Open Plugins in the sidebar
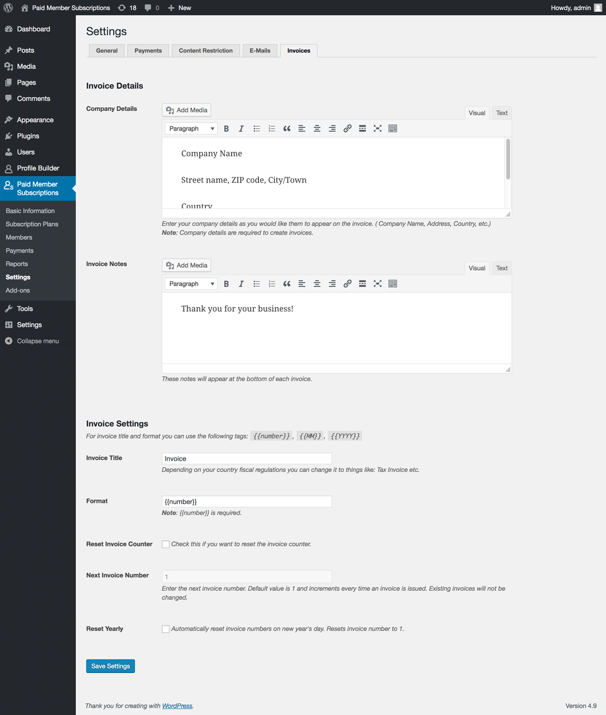The height and width of the screenshot is (715, 606). 38,136
